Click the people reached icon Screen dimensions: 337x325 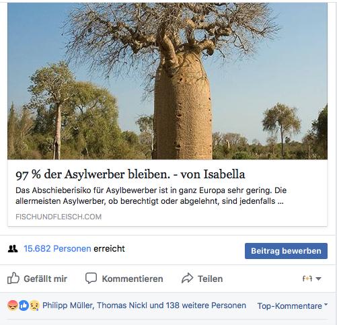[13, 249]
